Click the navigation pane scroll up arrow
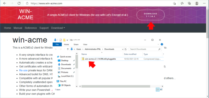 tap(77, 53)
